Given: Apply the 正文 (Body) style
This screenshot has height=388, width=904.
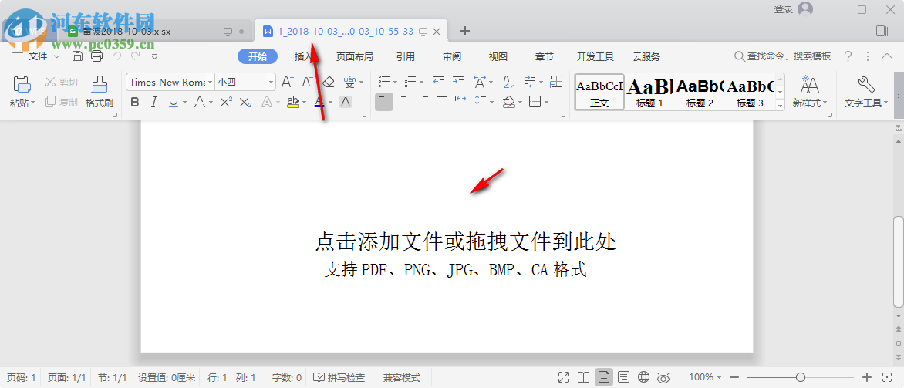Looking at the screenshot, I should pyautogui.click(x=599, y=92).
